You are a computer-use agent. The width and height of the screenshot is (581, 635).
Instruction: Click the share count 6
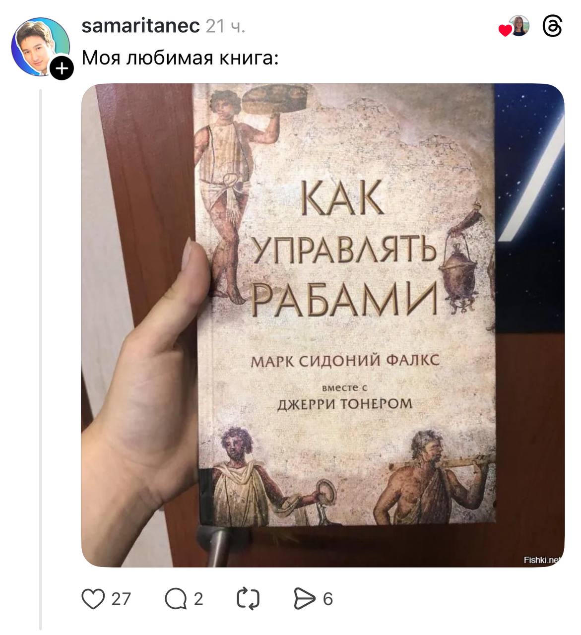pos(327,599)
